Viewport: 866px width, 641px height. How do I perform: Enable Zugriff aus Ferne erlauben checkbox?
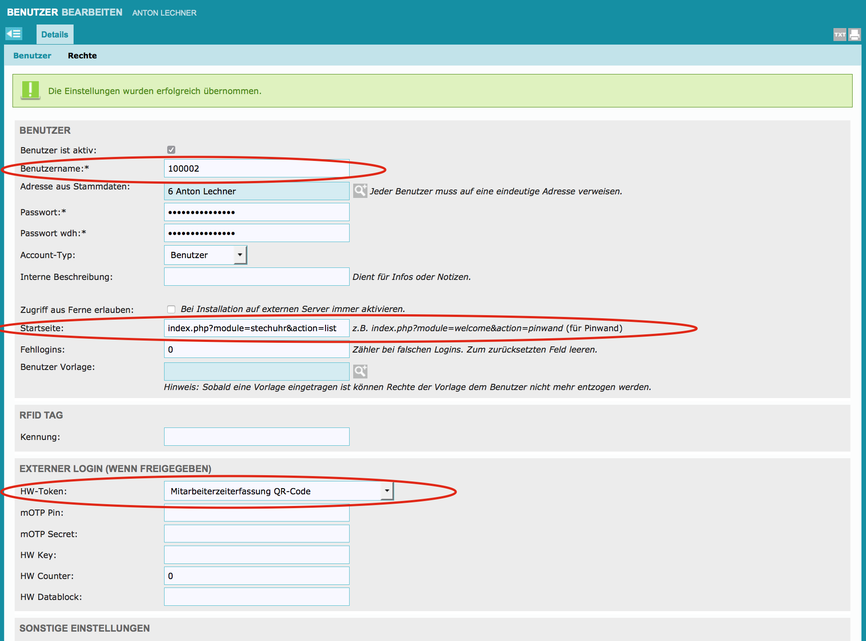coord(171,309)
